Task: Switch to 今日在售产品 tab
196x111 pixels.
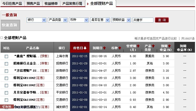Action: 12,4
